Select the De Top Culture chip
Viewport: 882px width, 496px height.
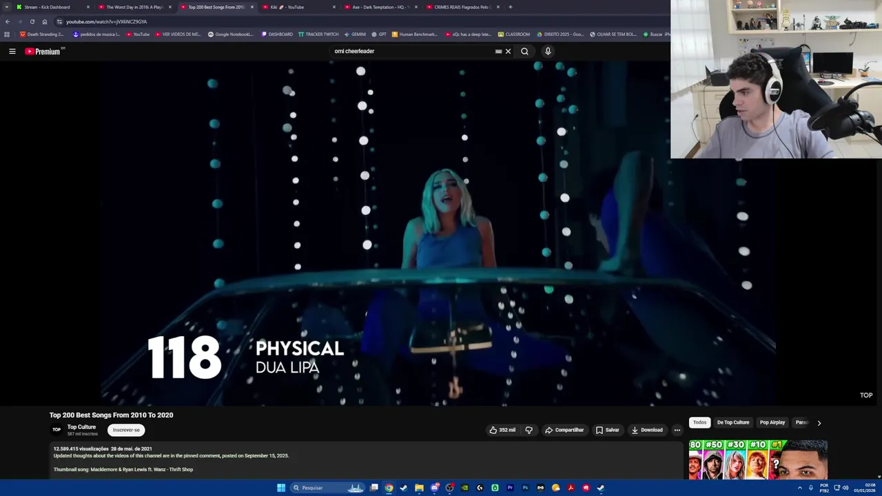pos(732,422)
